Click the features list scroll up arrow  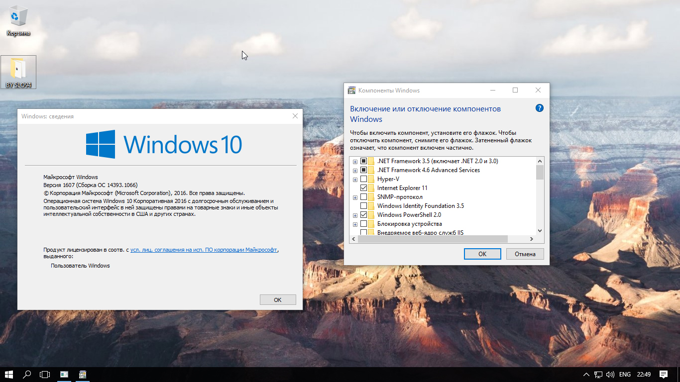(540, 161)
